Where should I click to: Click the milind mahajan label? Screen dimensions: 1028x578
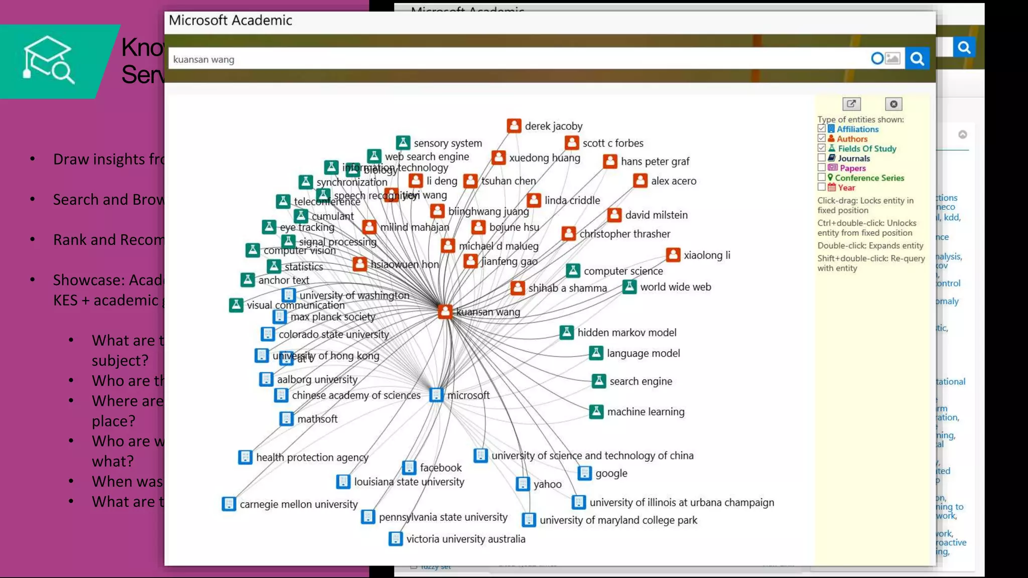tap(415, 227)
